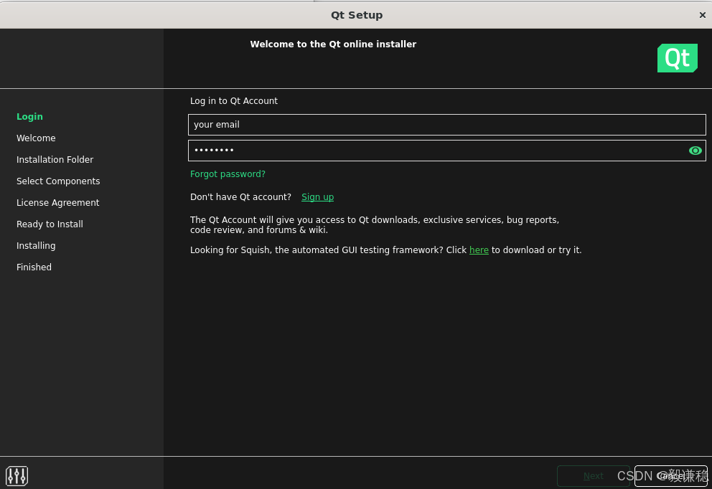Go to License Agreement step
Screen dimensions: 712x489
[57, 203]
